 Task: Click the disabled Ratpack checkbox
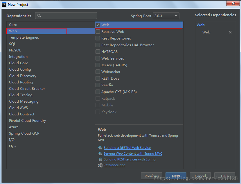[98, 99]
